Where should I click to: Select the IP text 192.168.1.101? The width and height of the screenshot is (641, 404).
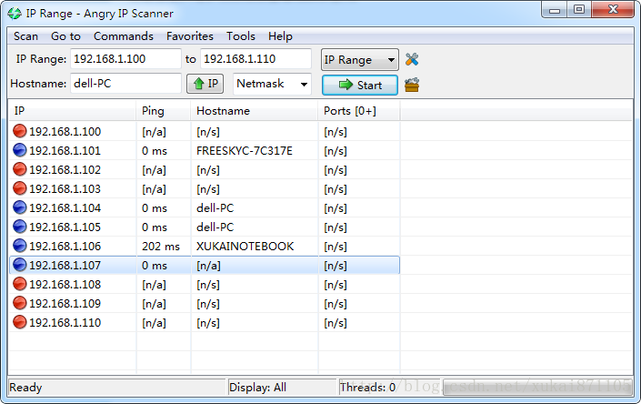coord(65,151)
